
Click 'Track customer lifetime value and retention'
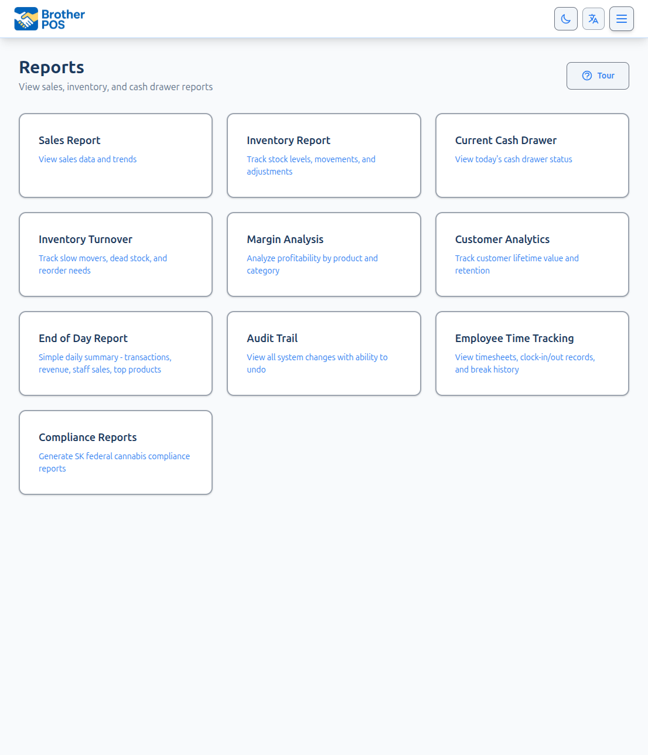[x=517, y=264]
